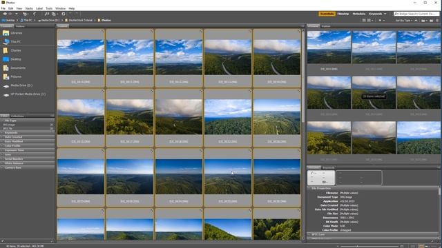Switch to the Publish tab
442x248 pixels.
326,26
